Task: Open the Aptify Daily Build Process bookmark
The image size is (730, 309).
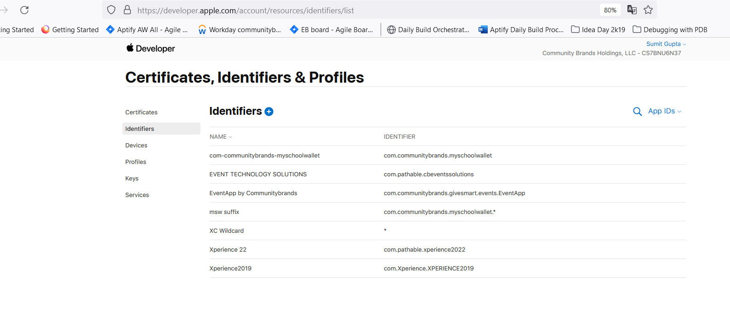Action: [521, 30]
